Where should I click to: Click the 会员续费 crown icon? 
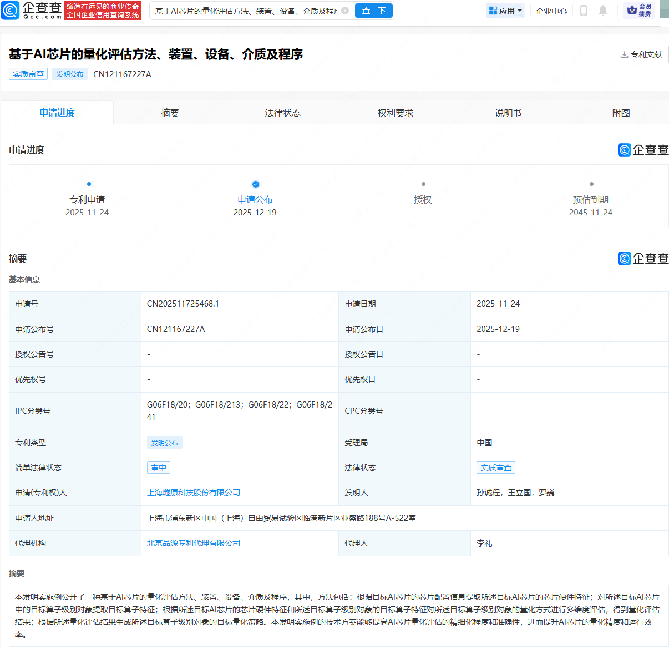[632, 10]
